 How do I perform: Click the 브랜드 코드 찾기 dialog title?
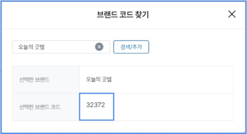pos(123,15)
